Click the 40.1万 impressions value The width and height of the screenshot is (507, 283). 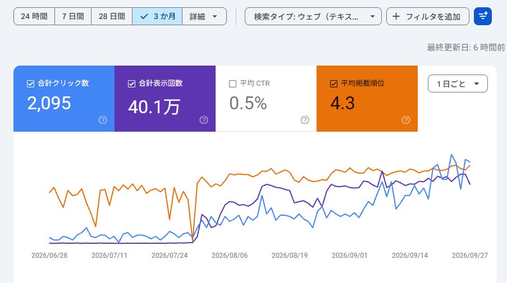click(154, 107)
